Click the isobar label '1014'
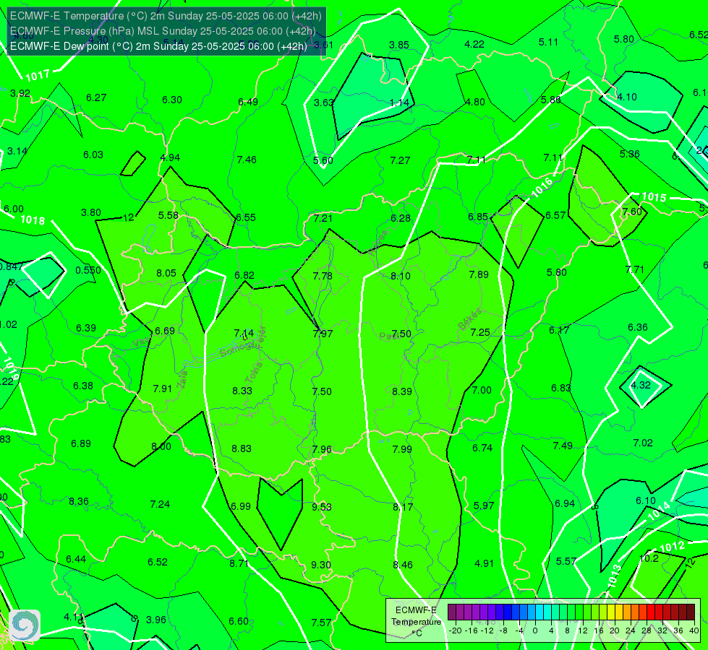Viewport: 708px width, 650px height. 660,511
